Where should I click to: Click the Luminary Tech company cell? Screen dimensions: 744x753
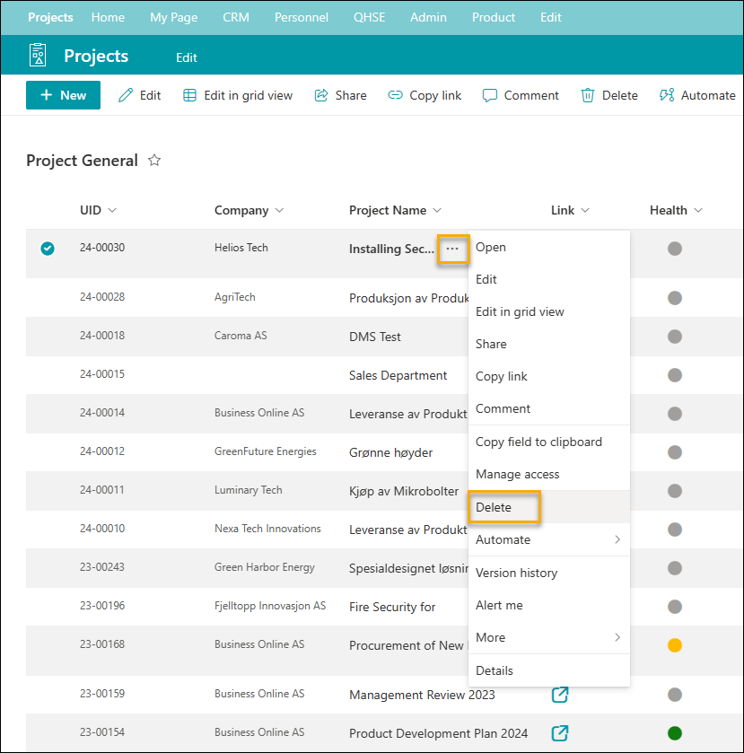click(x=248, y=490)
